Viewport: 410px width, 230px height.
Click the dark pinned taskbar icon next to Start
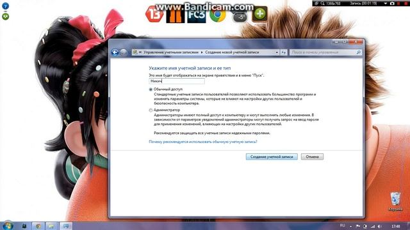[x=24, y=226]
